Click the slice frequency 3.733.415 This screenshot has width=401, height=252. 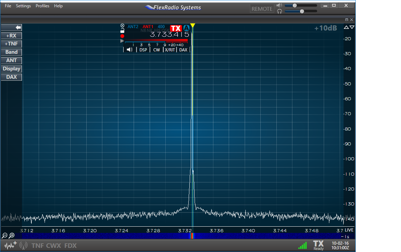pyautogui.click(x=169, y=34)
